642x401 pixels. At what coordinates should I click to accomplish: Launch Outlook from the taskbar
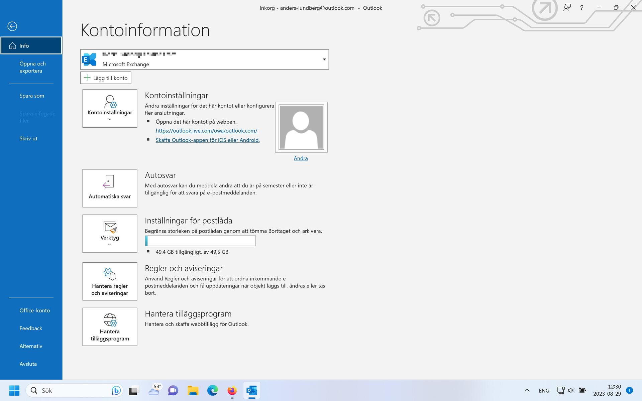click(251, 390)
